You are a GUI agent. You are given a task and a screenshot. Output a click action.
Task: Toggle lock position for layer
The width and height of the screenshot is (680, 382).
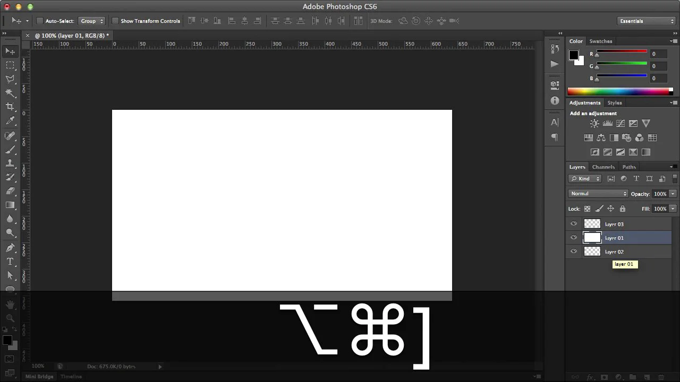611,209
